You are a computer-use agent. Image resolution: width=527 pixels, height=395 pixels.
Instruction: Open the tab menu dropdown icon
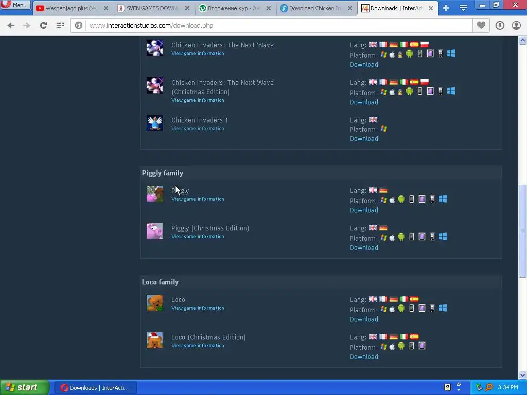pos(463,8)
